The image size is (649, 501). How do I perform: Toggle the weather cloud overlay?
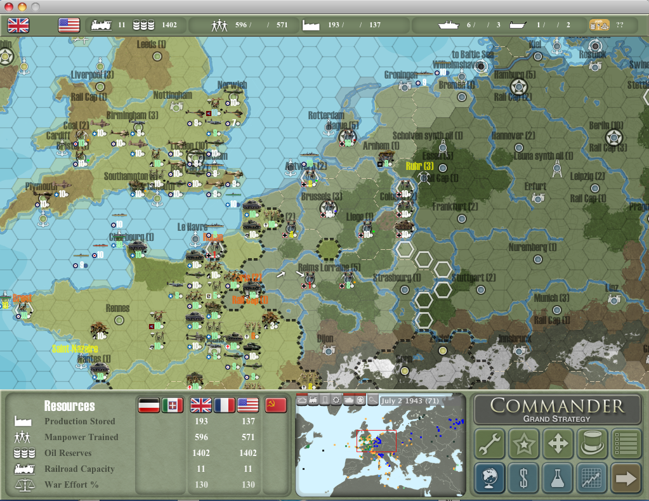click(x=302, y=400)
